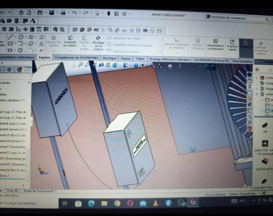Toggle Contours d'esquisse ombrés
This screenshot has width=273, height=216.
click(x=260, y=47)
